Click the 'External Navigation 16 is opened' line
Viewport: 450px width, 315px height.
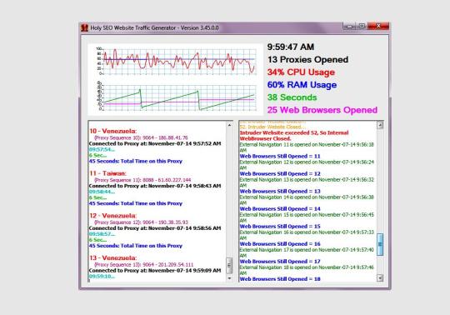307,235
